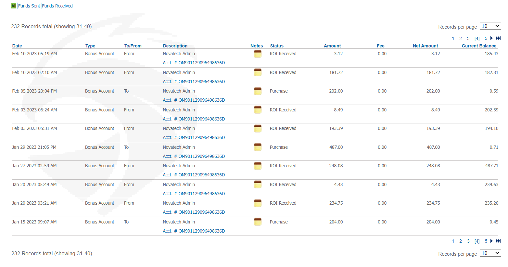Open notes icon for Feb 03 06:24 AM row
508x267 pixels.
click(x=258, y=110)
